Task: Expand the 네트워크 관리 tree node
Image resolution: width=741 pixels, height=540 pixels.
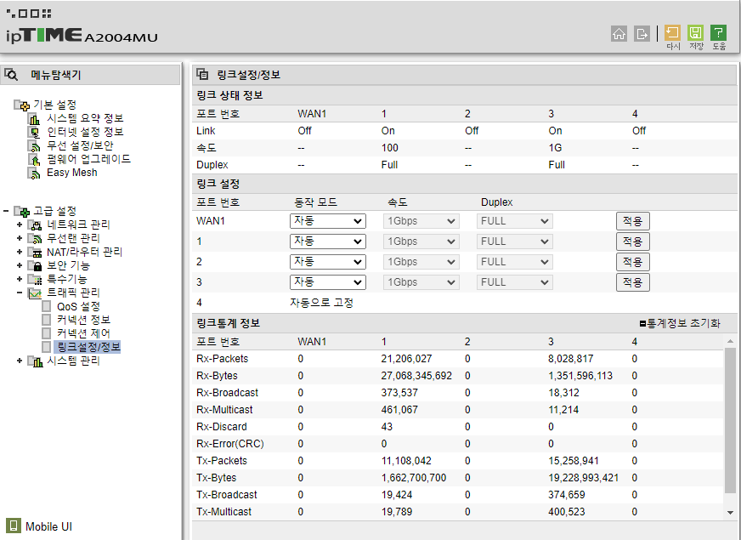Action: [x=20, y=225]
